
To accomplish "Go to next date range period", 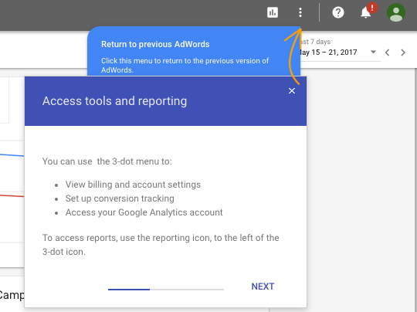I will tap(403, 53).
